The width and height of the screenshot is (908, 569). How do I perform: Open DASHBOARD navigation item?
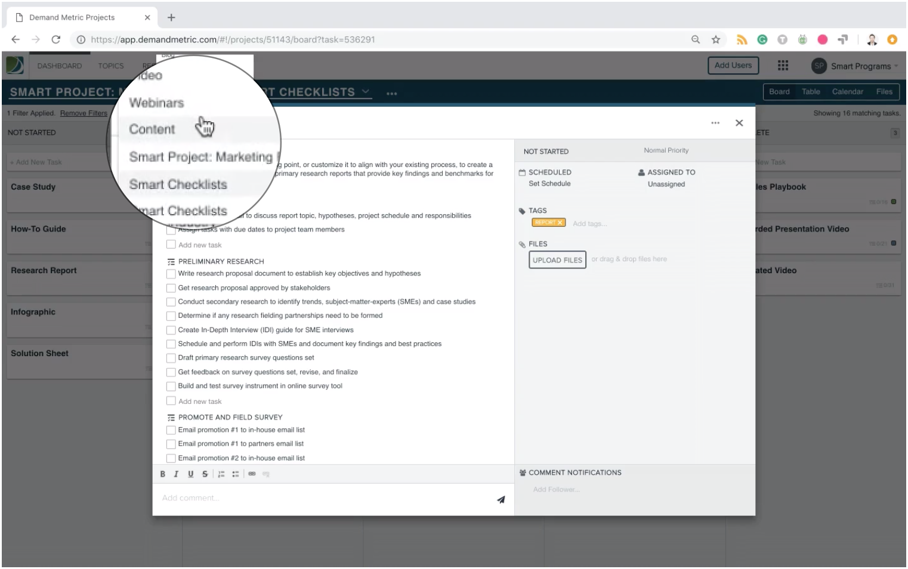[60, 66]
